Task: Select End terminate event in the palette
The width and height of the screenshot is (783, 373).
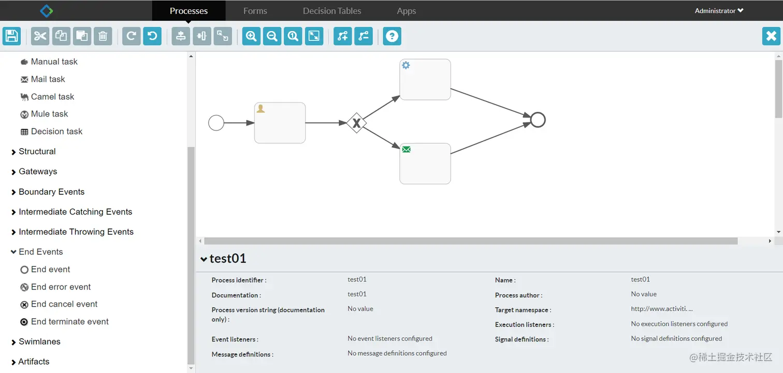Action: point(64,322)
